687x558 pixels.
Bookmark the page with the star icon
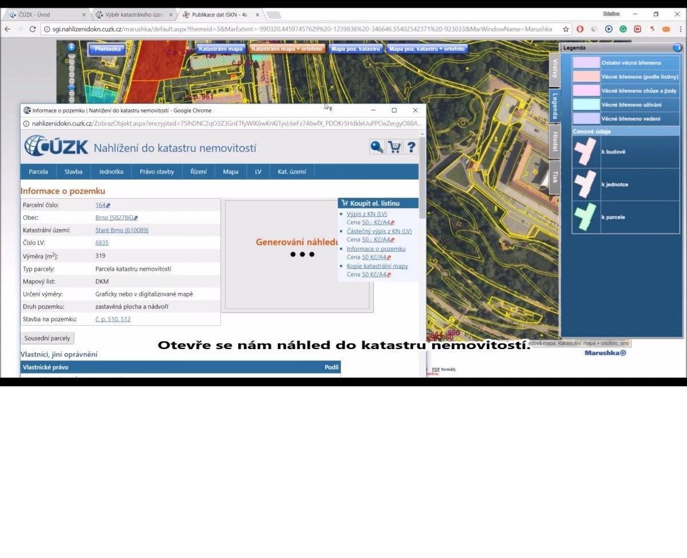pyautogui.click(x=566, y=29)
